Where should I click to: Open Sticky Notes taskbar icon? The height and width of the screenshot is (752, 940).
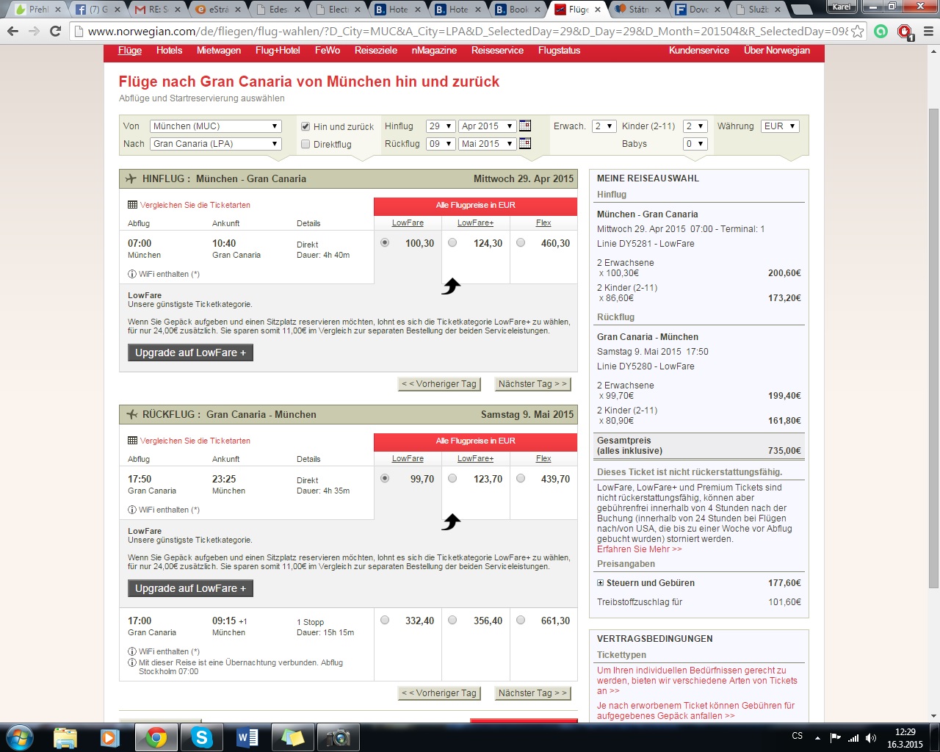coord(293,737)
